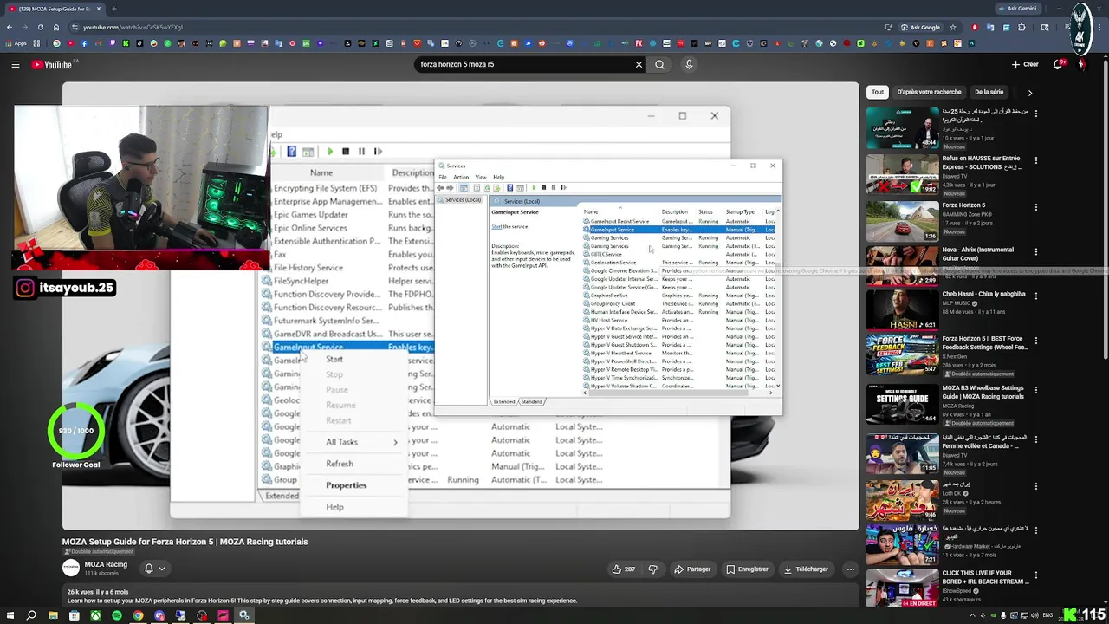The height and width of the screenshot is (624, 1109).
Task: Click 'Start' the service link
Action: coord(496,227)
